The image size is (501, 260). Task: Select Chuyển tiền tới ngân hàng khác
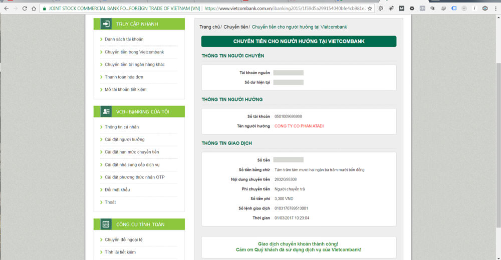click(134, 64)
